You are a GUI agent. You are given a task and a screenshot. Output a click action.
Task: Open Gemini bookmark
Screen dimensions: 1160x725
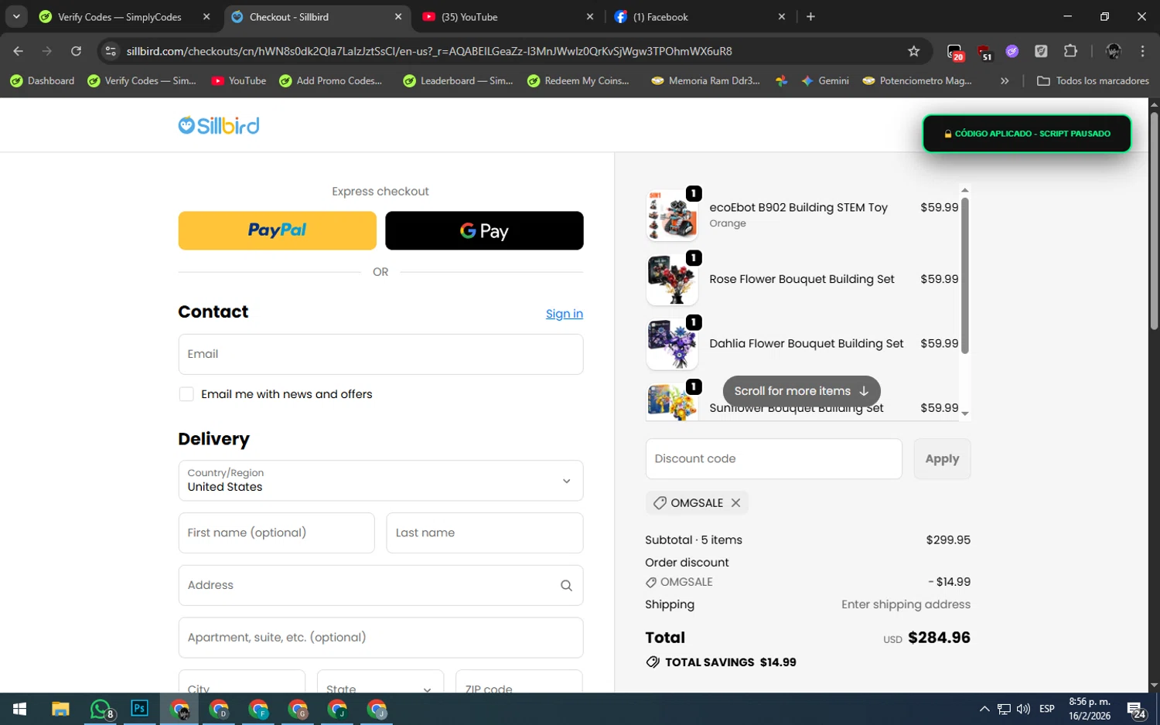(825, 80)
